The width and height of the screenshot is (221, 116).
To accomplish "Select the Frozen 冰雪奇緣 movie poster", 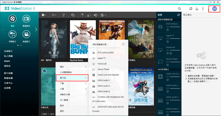I will [x=141, y=86].
